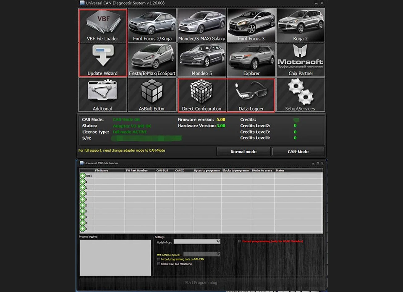Close the Universal CAN Diagnostic System window
Screen dimensions: 403x292
[322, 3]
